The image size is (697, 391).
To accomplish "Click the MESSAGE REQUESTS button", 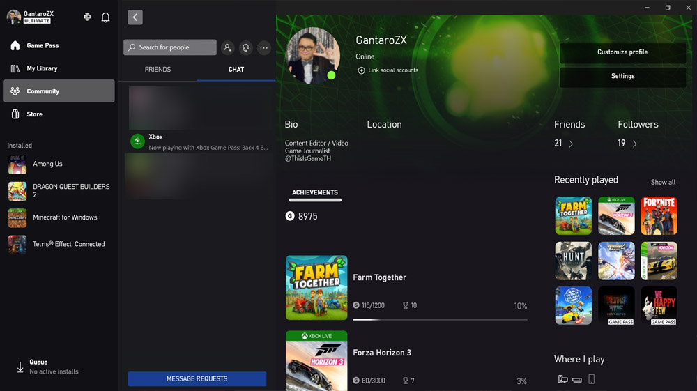I will pos(197,378).
